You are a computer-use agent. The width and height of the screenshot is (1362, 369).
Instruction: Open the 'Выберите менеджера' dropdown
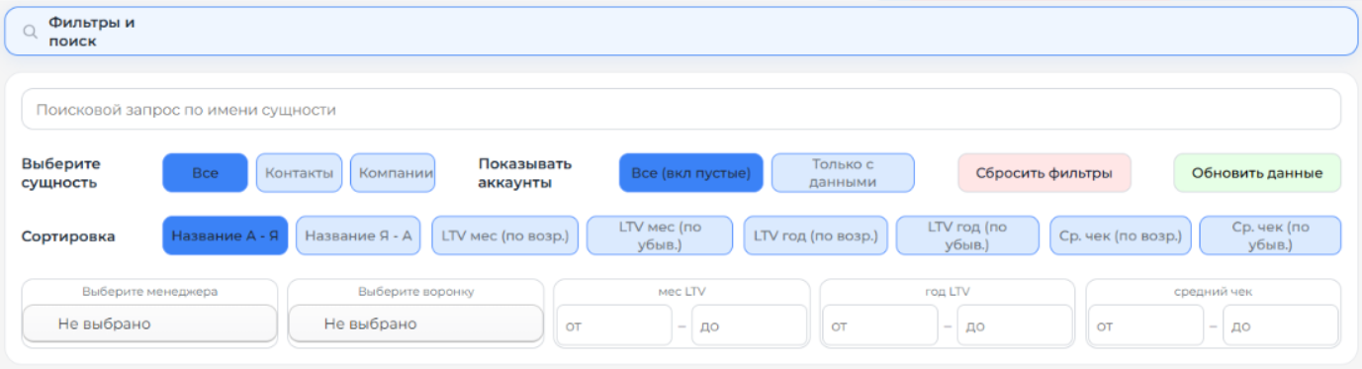click(149, 323)
